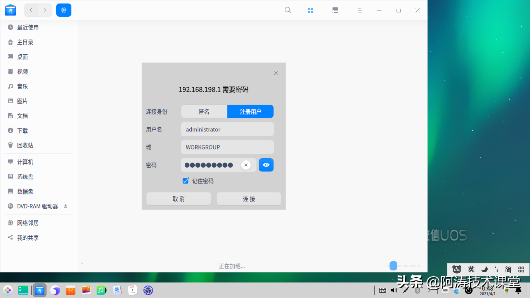Click the keyboard layout tray icon
This screenshot has height=298, width=530.
tap(383, 290)
